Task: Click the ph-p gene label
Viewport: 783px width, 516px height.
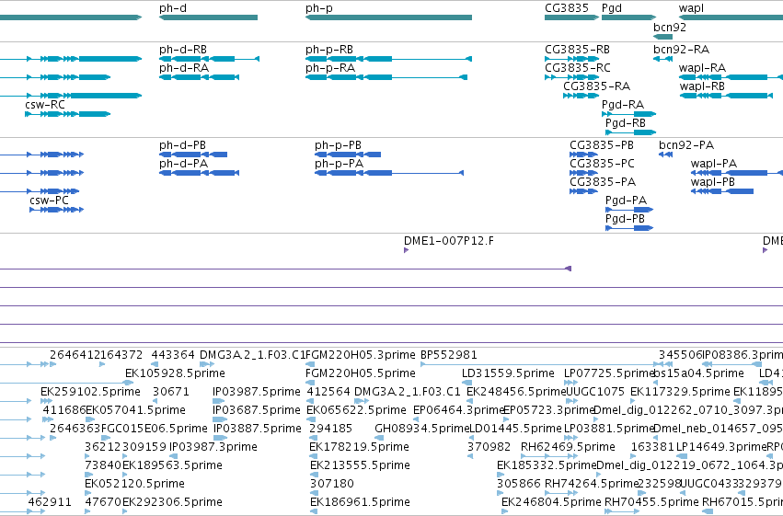Action: [x=319, y=8]
